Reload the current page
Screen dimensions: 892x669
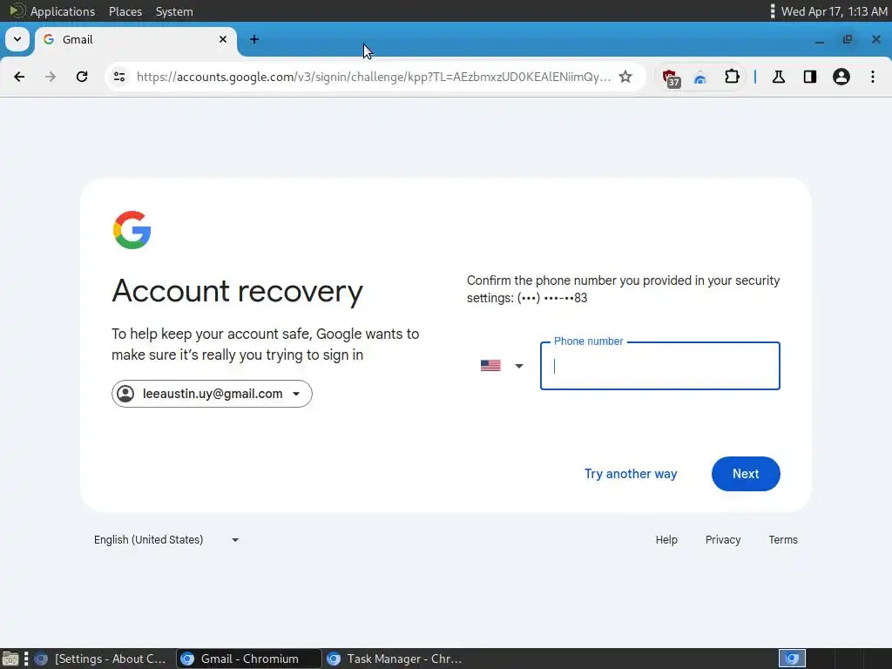(x=82, y=77)
